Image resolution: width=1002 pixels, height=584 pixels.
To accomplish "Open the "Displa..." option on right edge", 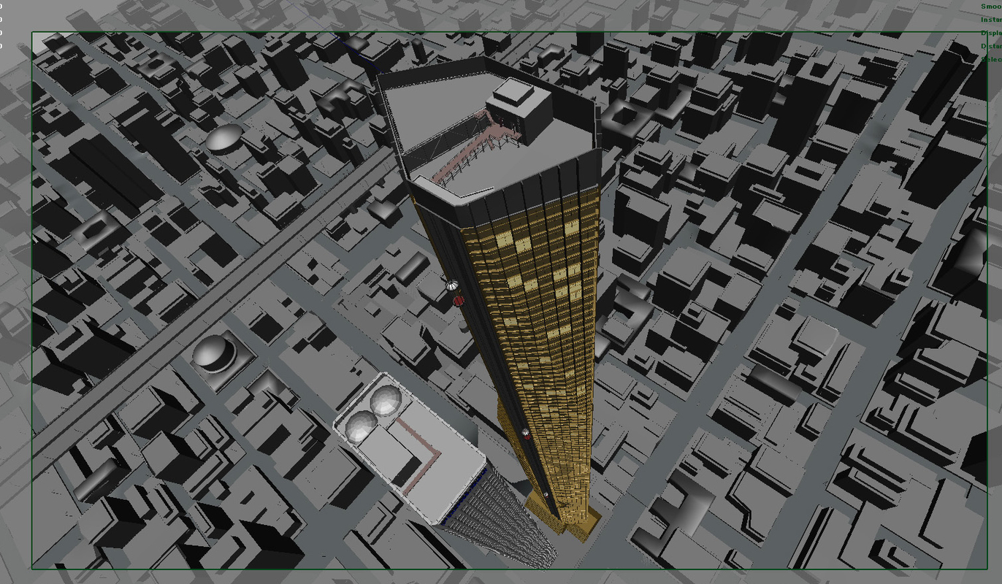I will click(x=990, y=33).
